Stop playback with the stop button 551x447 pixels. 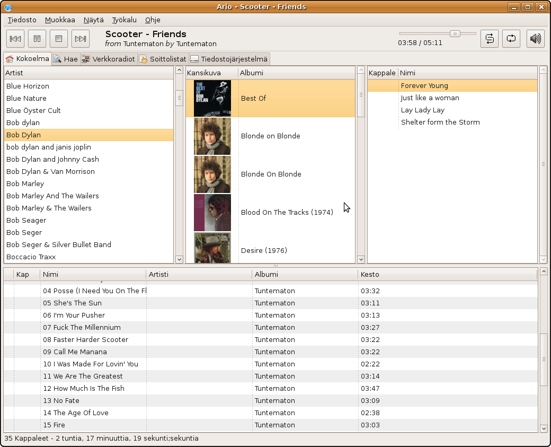[x=59, y=39]
